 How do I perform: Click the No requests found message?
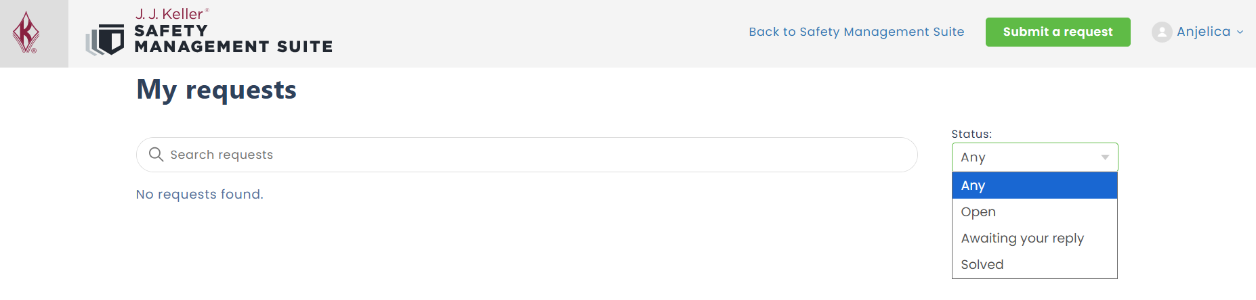[x=200, y=195]
